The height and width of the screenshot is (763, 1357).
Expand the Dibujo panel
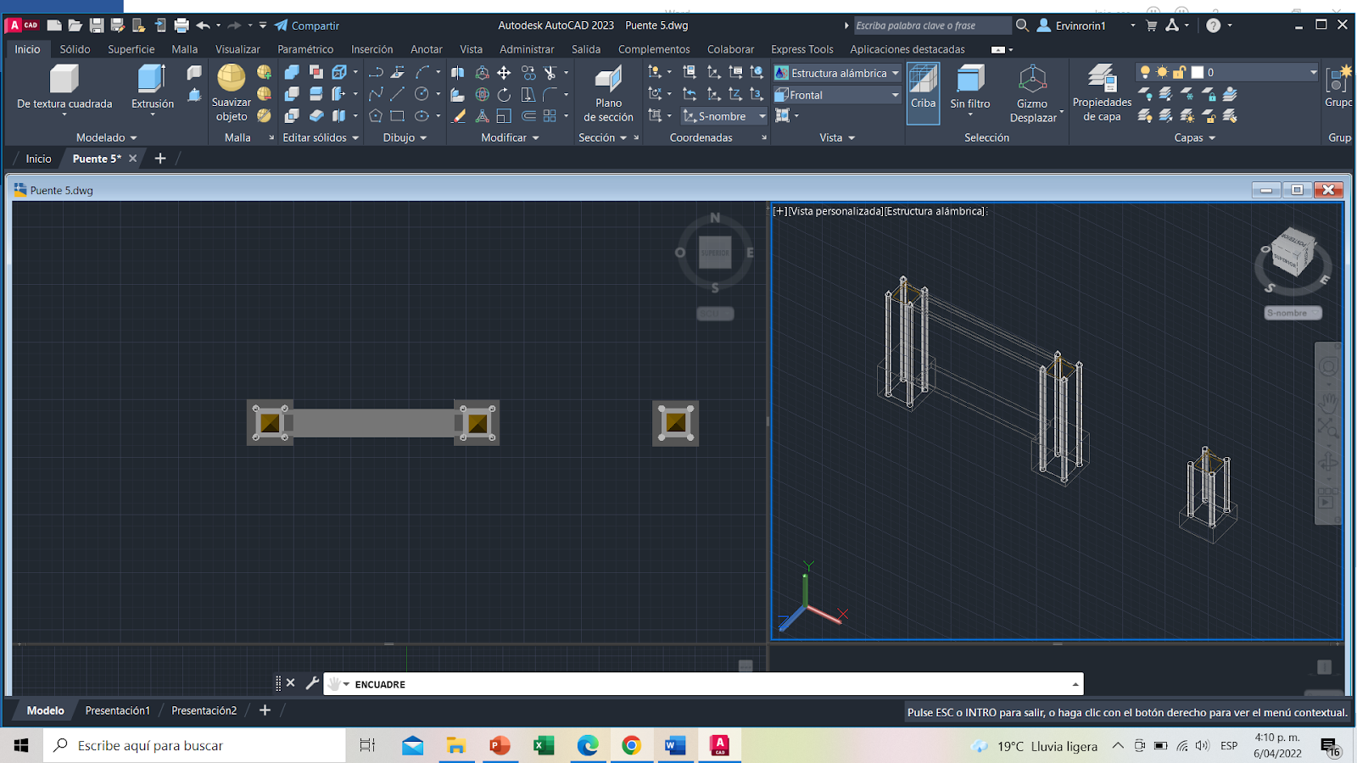click(x=405, y=137)
